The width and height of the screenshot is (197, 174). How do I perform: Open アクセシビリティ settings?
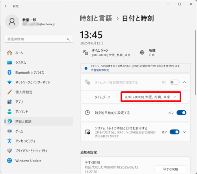click(39, 141)
